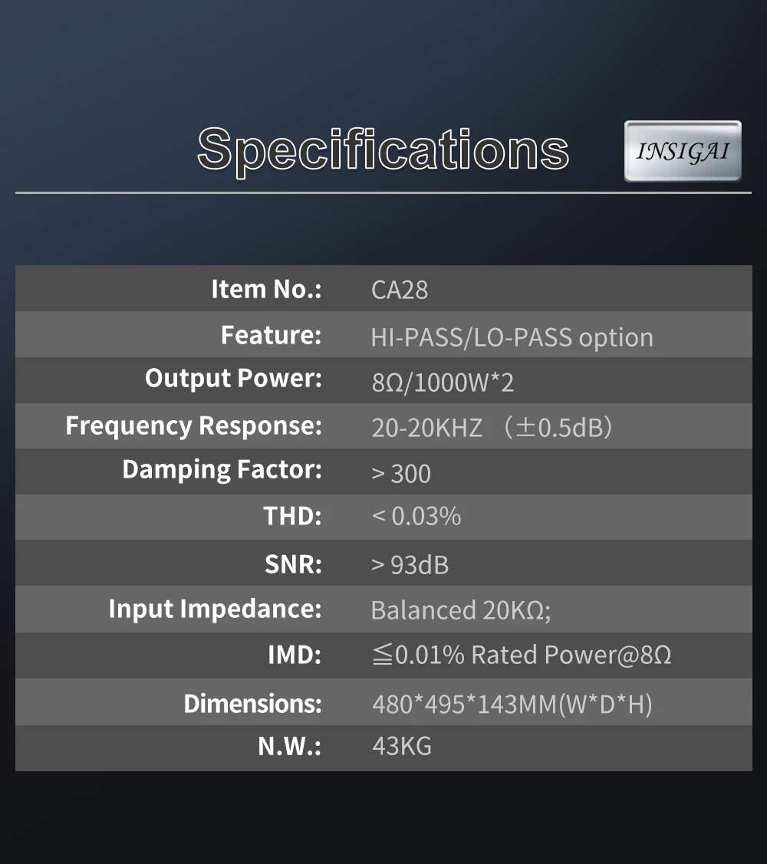Click the Frequency Response label
Viewport: 767px width, 864px height.
coord(193,425)
